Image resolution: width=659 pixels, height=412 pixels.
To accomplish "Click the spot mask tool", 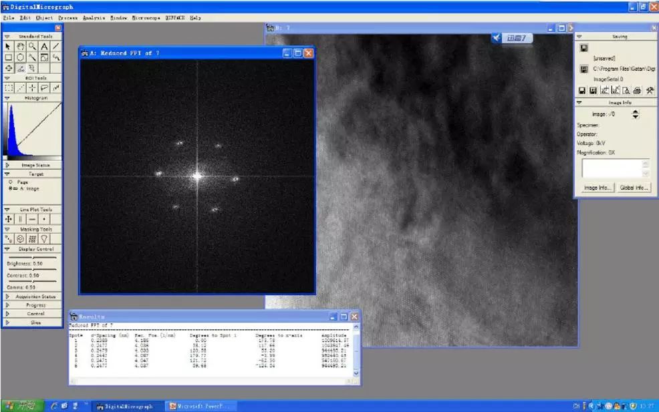I will [9, 238].
